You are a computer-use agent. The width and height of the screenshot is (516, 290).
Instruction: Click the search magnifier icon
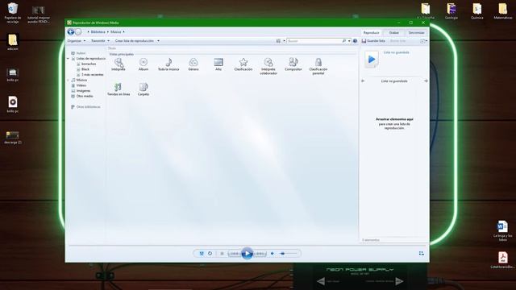(x=344, y=41)
